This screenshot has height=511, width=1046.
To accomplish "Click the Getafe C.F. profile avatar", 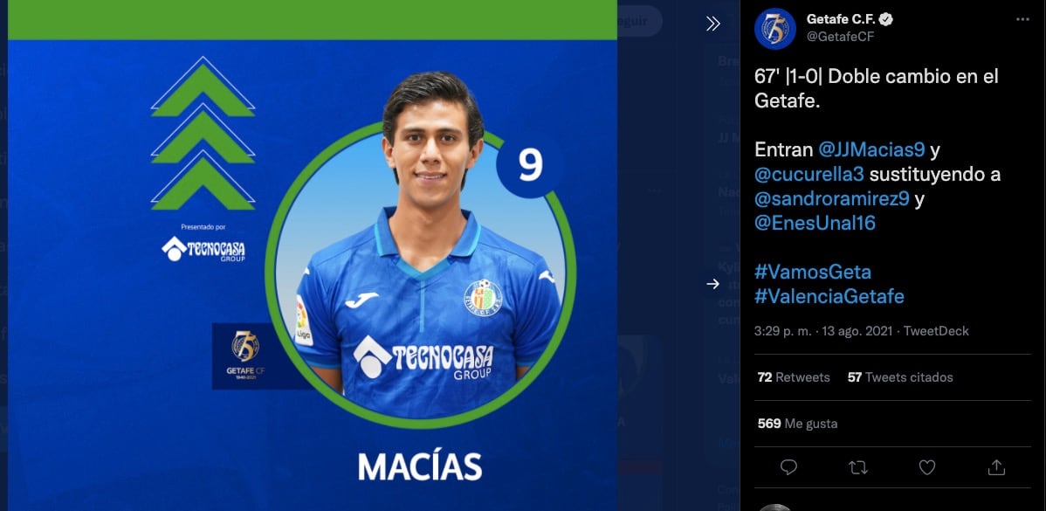I will click(775, 29).
